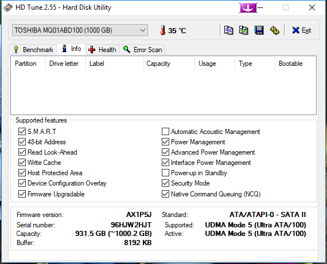Toggle the S.M.A.R.T checkbox
The image size is (327, 264).
point(22,132)
